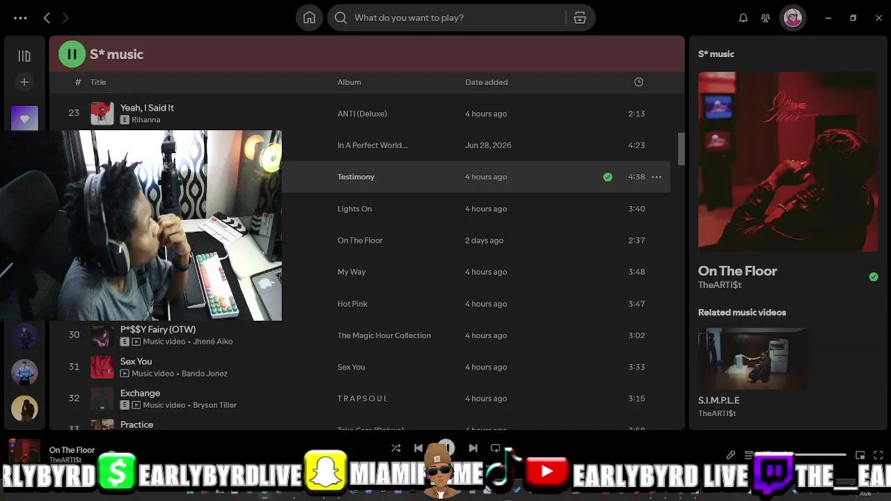Click the date 'Jun 28, 2026' cell
This screenshot has width=891, height=501.
pos(488,145)
